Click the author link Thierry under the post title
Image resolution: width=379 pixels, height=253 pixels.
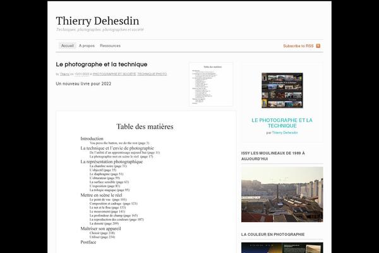(x=64, y=74)
